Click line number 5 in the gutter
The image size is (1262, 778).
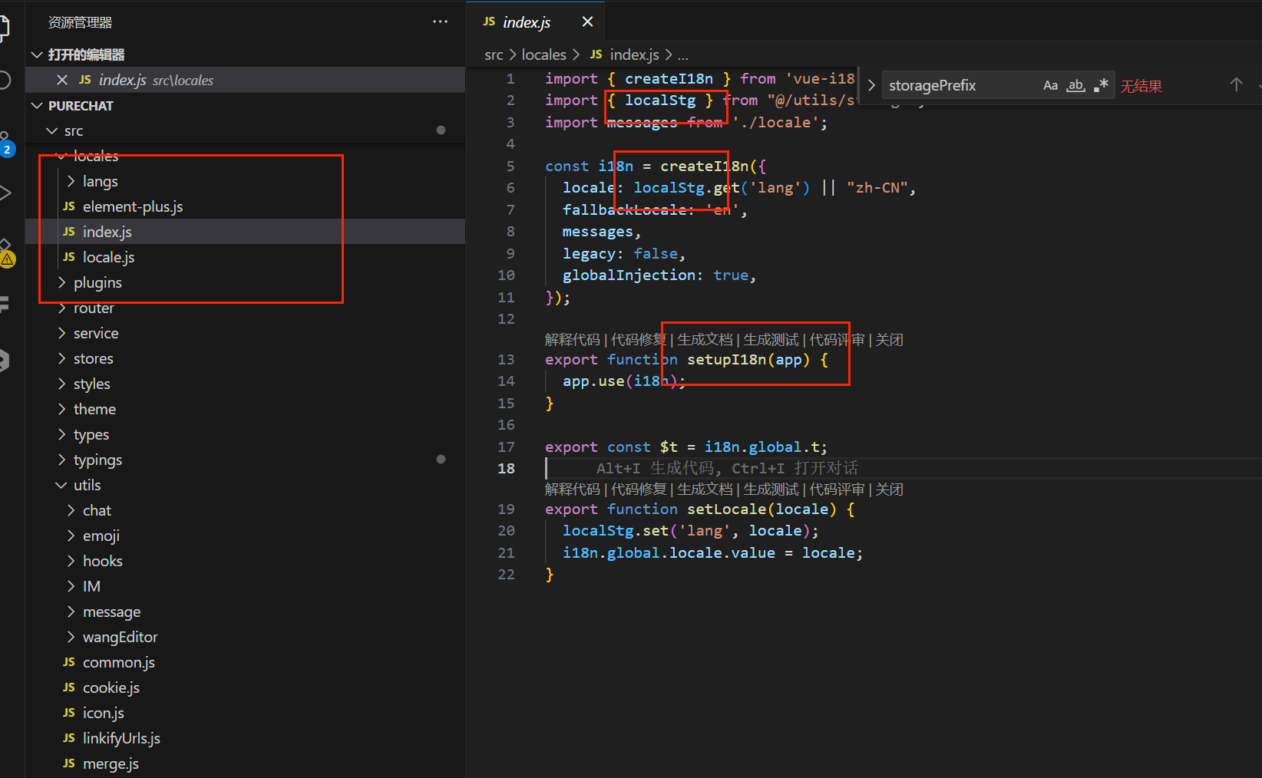tap(510, 166)
